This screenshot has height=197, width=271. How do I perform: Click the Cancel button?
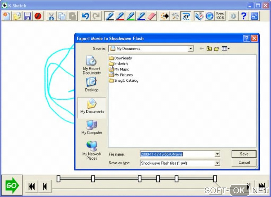(244, 163)
